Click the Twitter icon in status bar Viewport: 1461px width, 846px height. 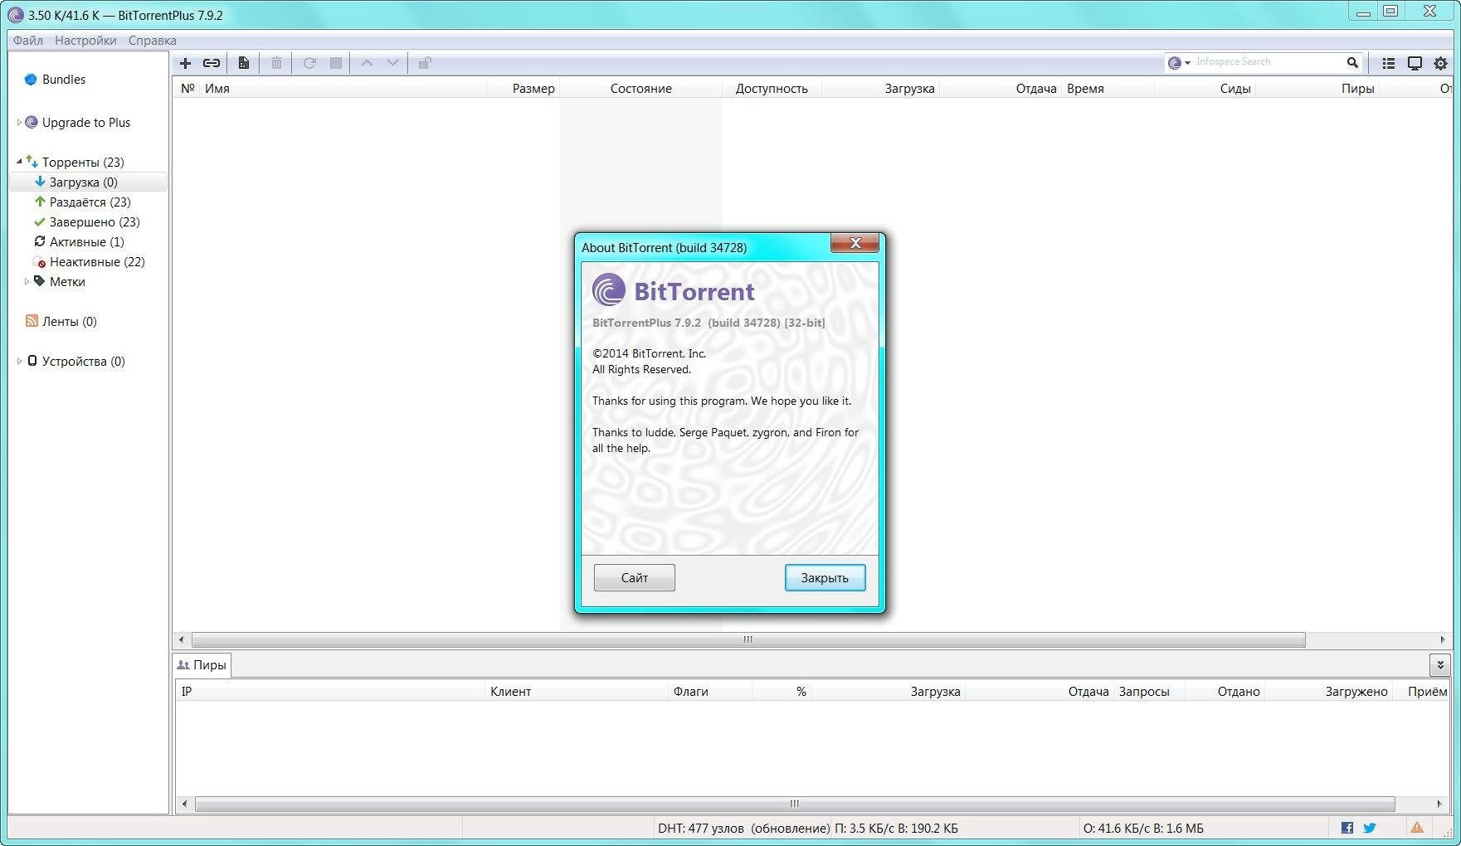1369,828
